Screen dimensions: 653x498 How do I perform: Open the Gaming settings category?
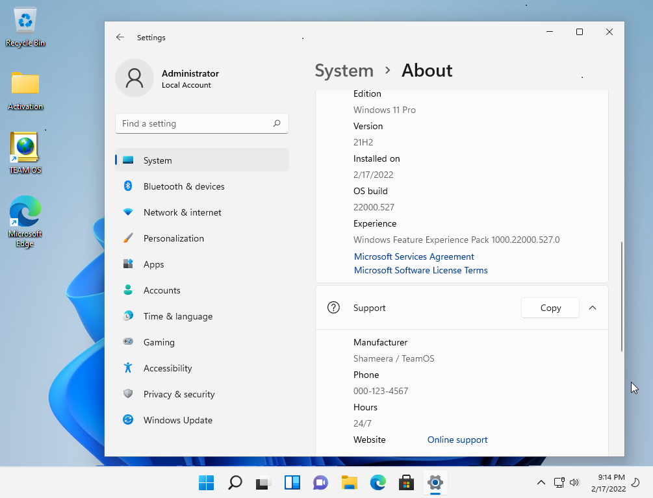click(201, 342)
